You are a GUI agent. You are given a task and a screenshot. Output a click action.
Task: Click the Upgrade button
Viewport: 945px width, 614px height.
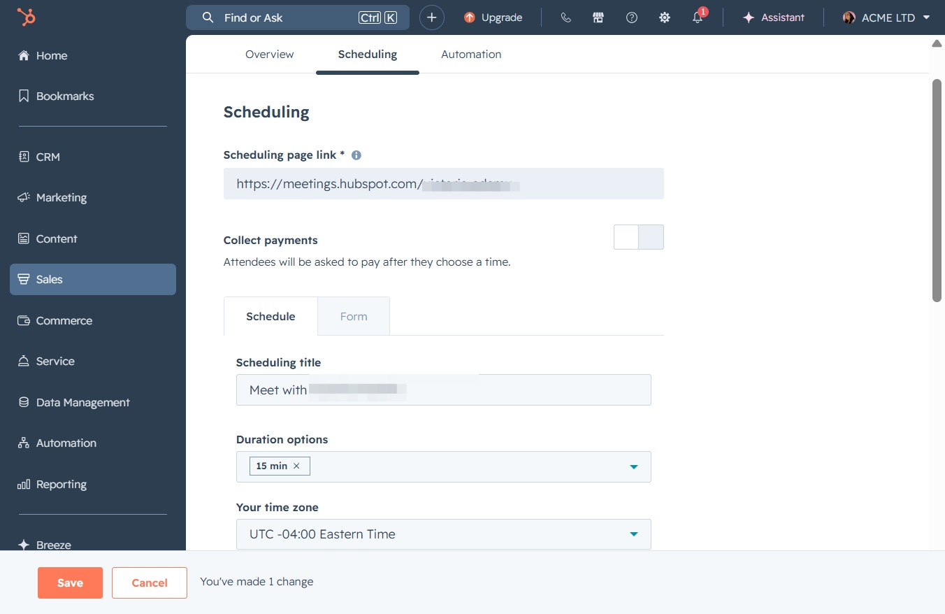point(493,17)
